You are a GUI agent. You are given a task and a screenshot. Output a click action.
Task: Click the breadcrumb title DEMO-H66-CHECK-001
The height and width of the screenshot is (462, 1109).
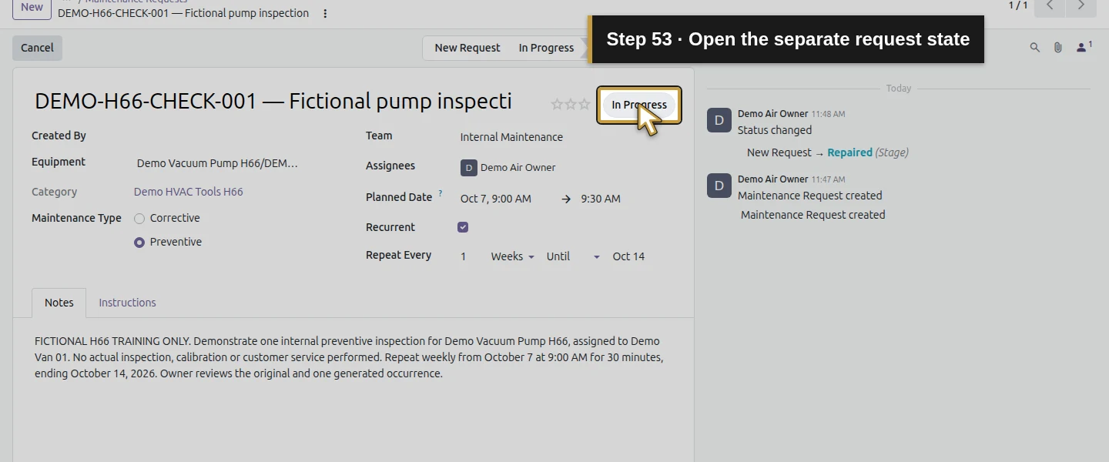point(183,13)
